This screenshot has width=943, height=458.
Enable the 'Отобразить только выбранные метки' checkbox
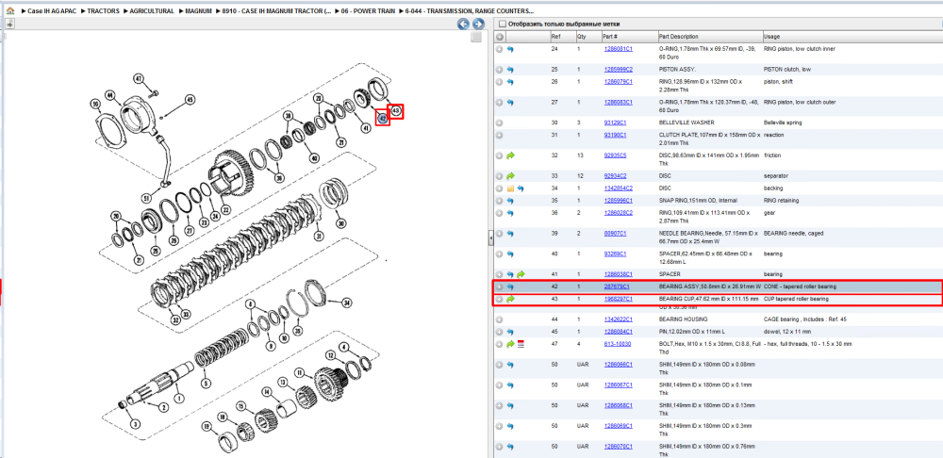[x=503, y=25]
